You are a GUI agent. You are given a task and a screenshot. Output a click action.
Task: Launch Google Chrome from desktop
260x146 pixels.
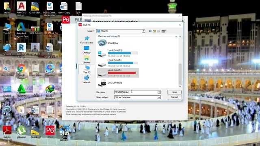pos(21,71)
